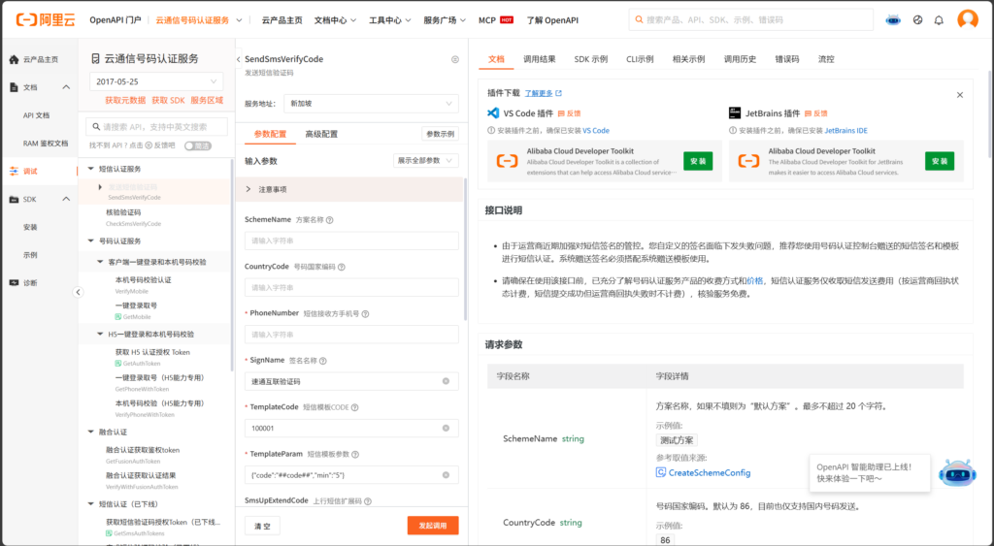
Task: Click the API search input in the sidebar
Action: point(160,127)
